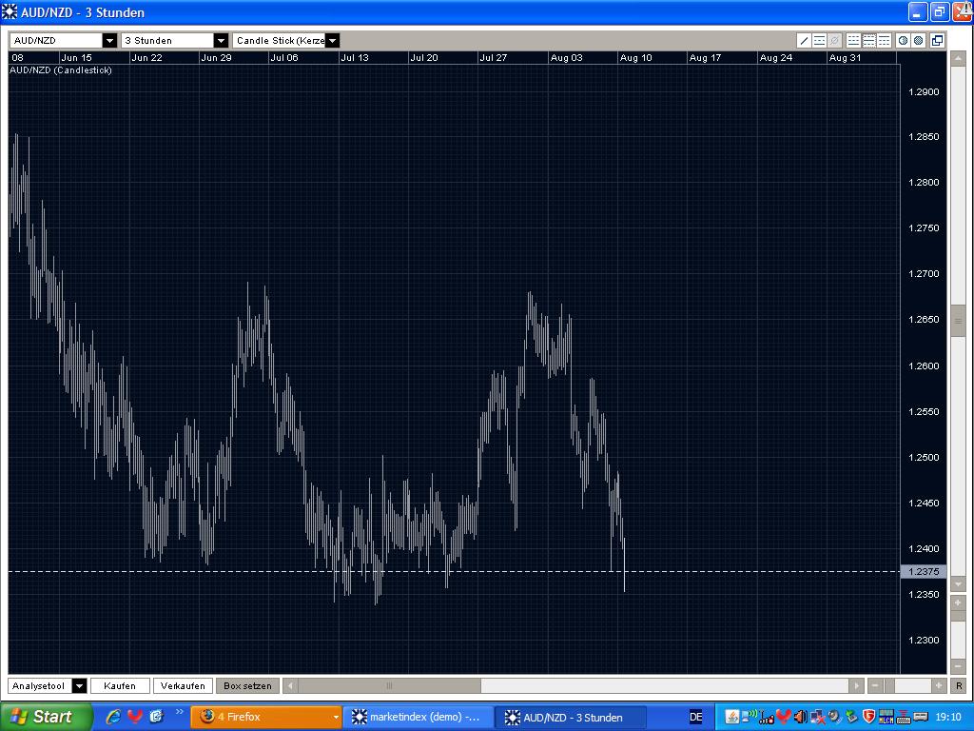Click the vertical zoom plus button
The image size is (974, 731).
click(x=959, y=603)
